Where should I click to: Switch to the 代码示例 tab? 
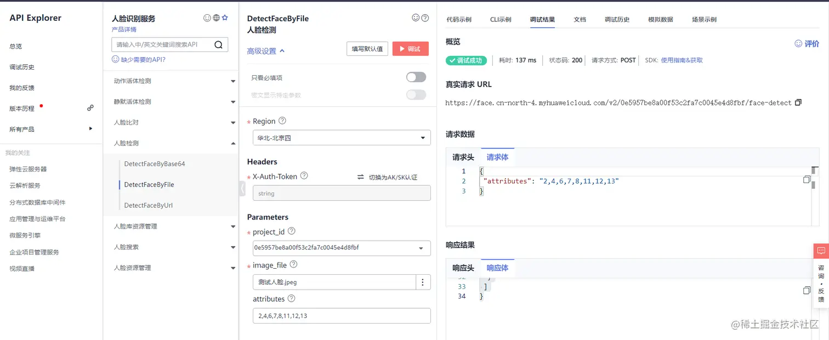click(x=459, y=19)
